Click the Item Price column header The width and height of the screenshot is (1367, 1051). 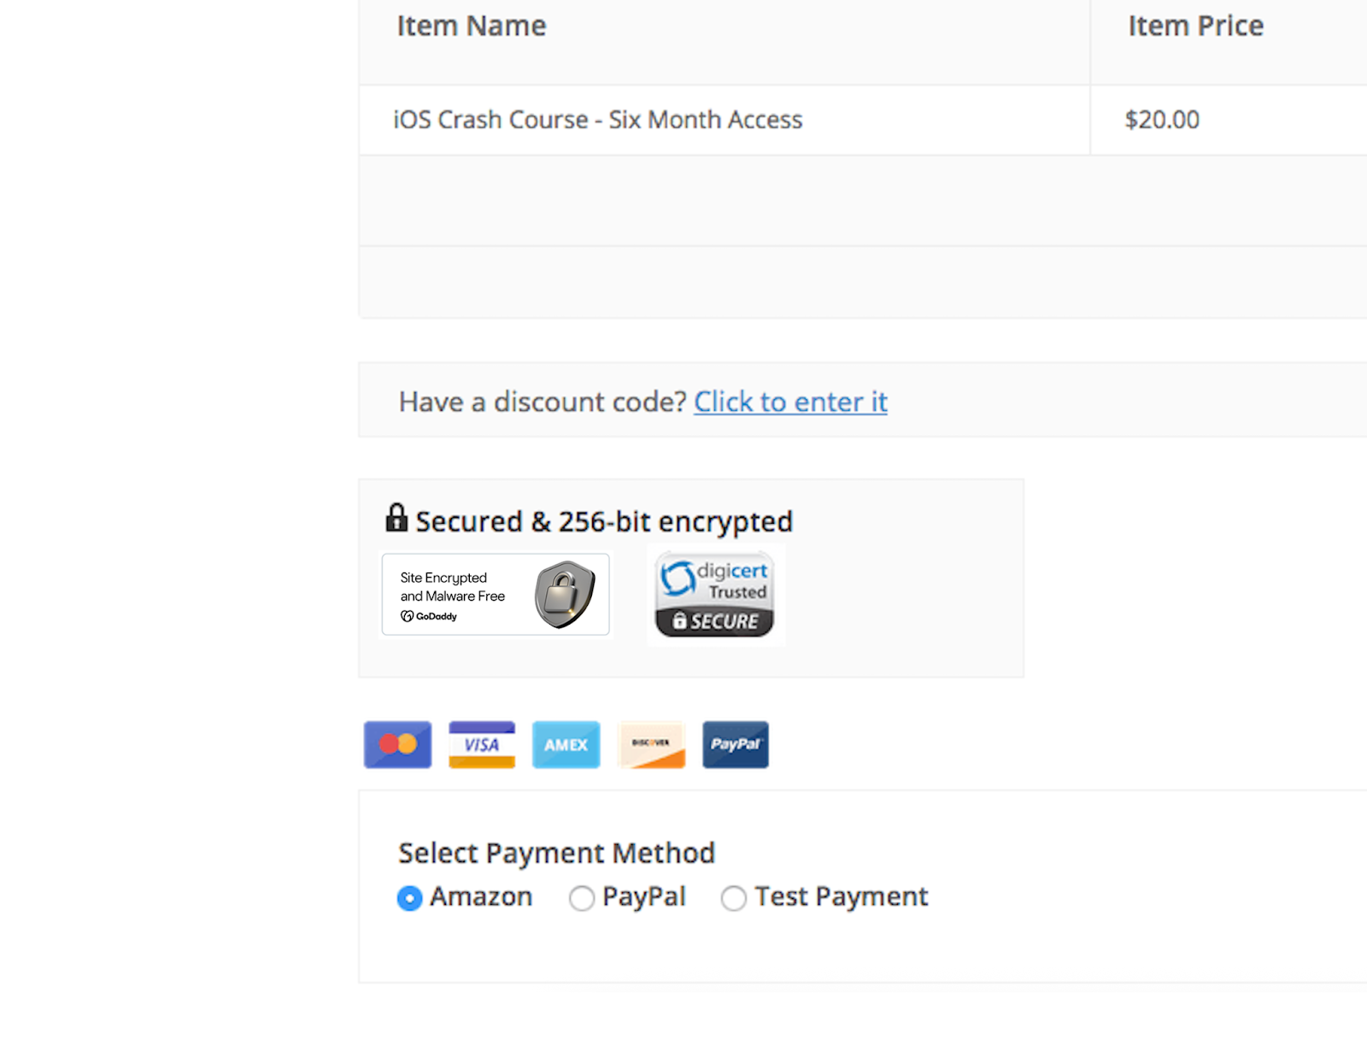(1195, 26)
